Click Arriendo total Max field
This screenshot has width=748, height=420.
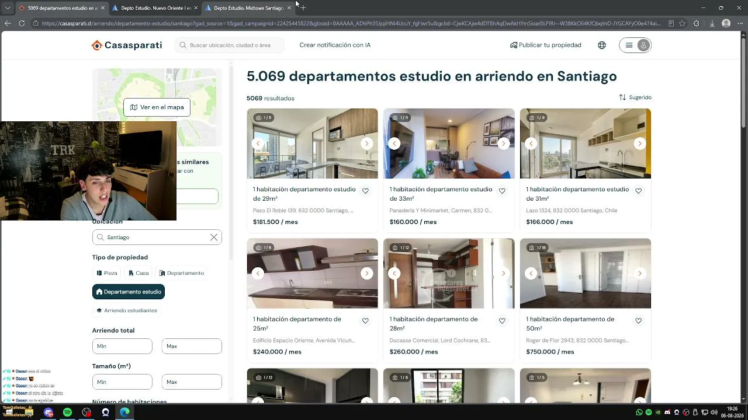pos(192,346)
